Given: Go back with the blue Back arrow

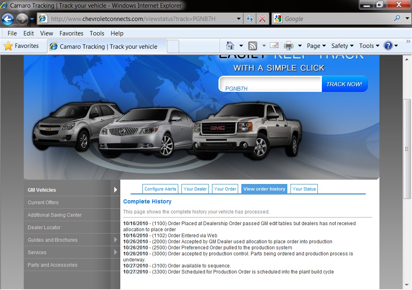Looking at the screenshot, I should [8, 19].
